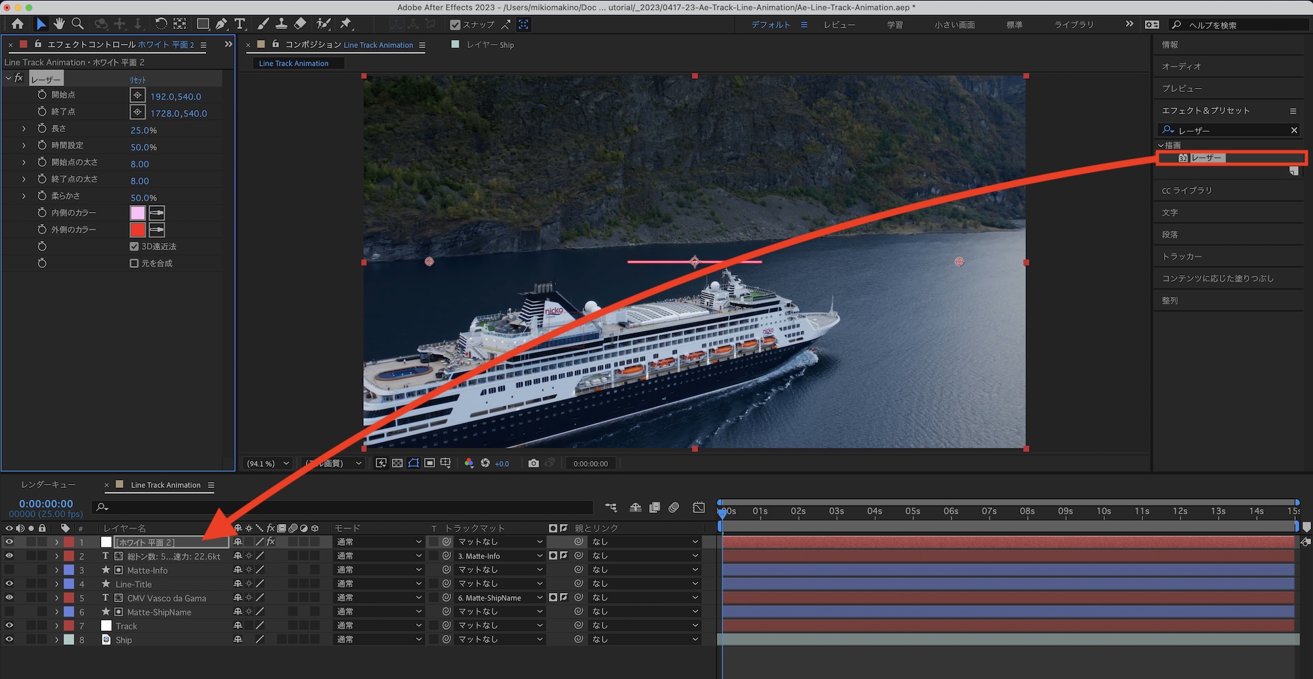Disable the 3D遠近法 checkbox
This screenshot has width=1313, height=679.
click(x=135, y=246)
